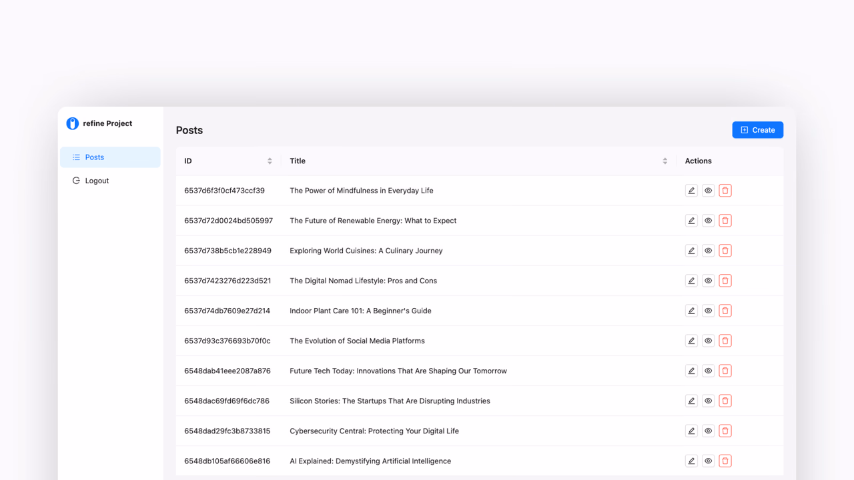Create a new post
This screenshot has height=480, width=854.
pyautogui.click(x=758, y=130)
